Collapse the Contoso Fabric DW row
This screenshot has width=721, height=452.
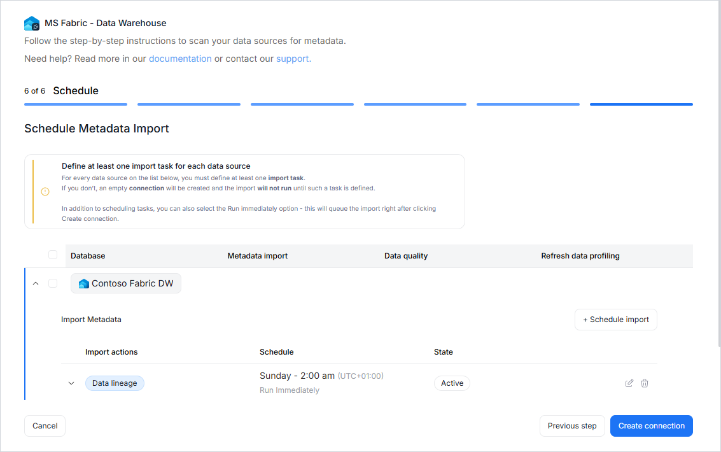[36, 283]
